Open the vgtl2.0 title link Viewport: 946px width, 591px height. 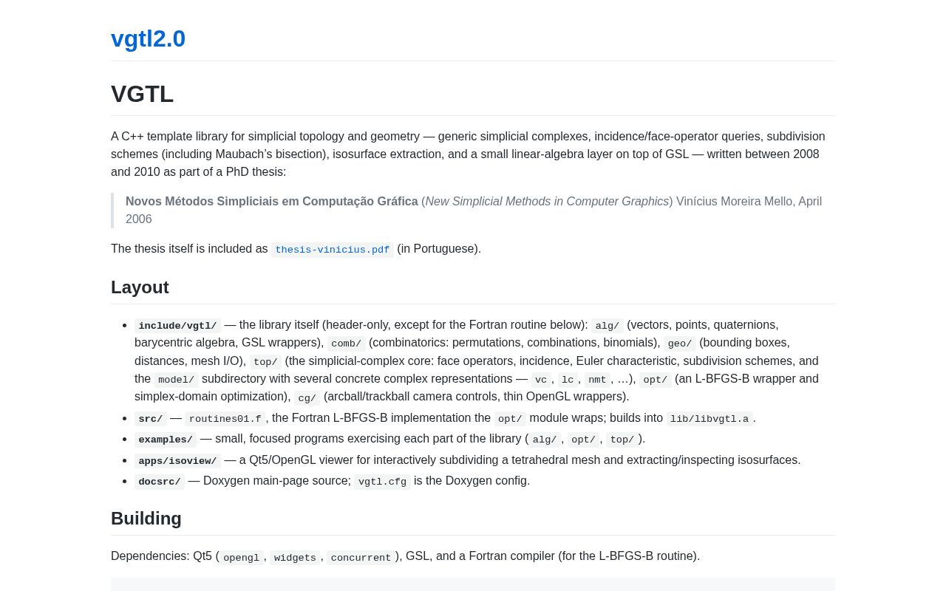148,38
